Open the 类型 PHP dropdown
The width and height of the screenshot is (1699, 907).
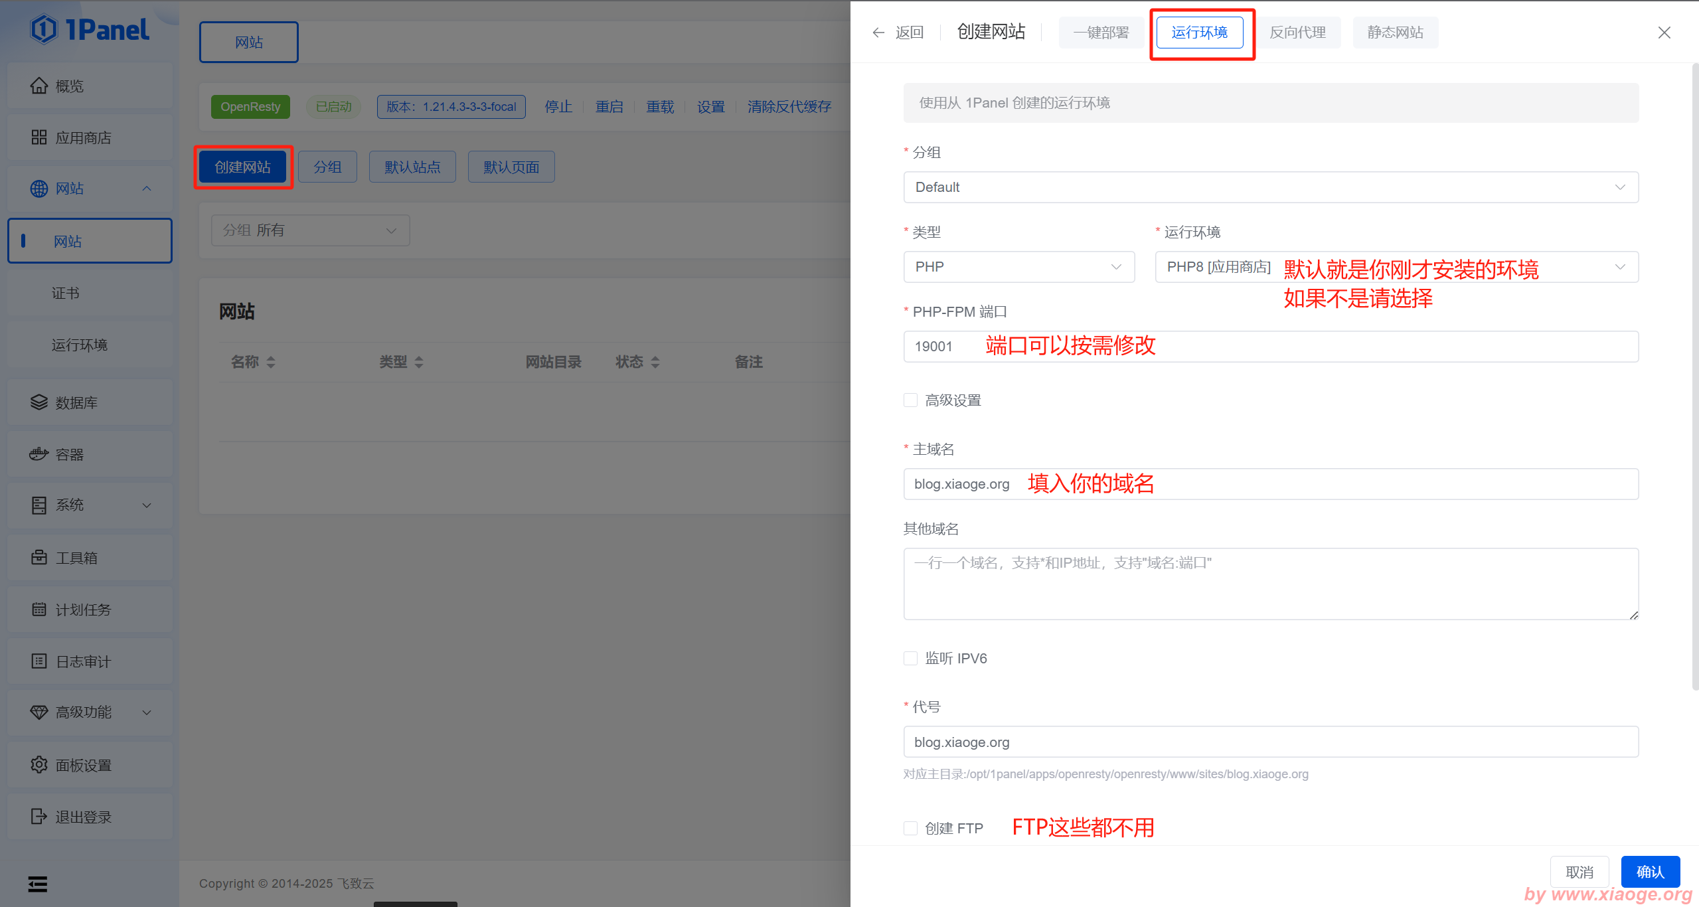(x=1018, y=267)
